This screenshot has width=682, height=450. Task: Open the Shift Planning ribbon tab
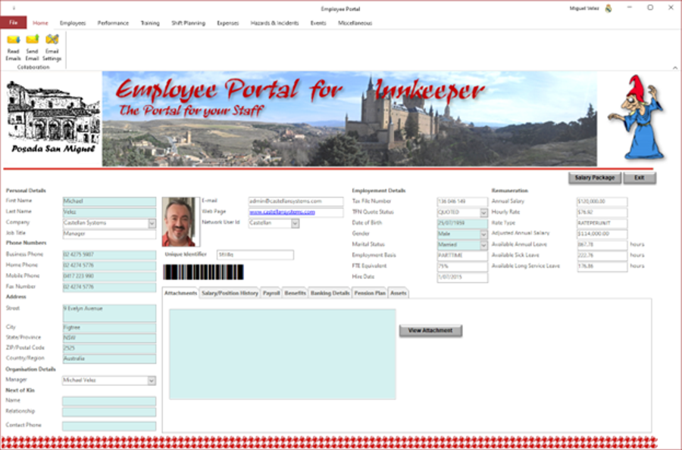point(188,23)
